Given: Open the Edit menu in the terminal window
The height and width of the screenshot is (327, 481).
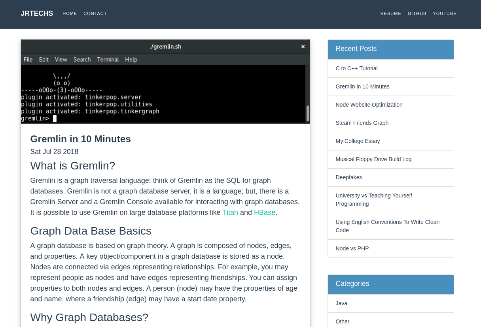Looking at the screenshot, I should [44, 59].
